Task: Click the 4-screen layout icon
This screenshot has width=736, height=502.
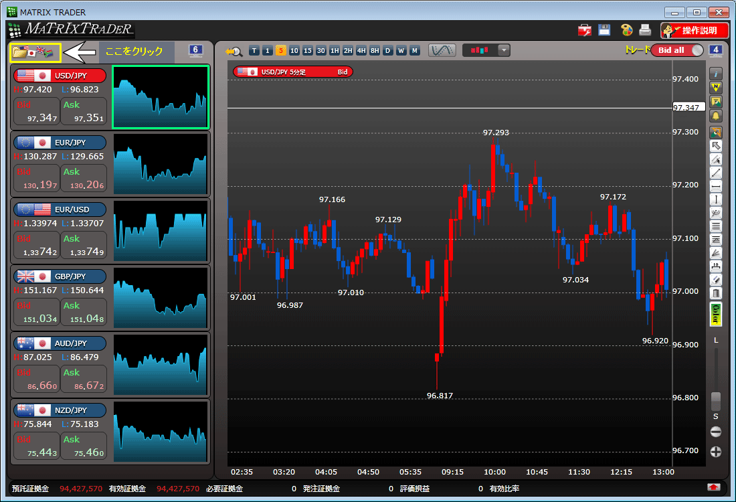Action: (715, 50)
